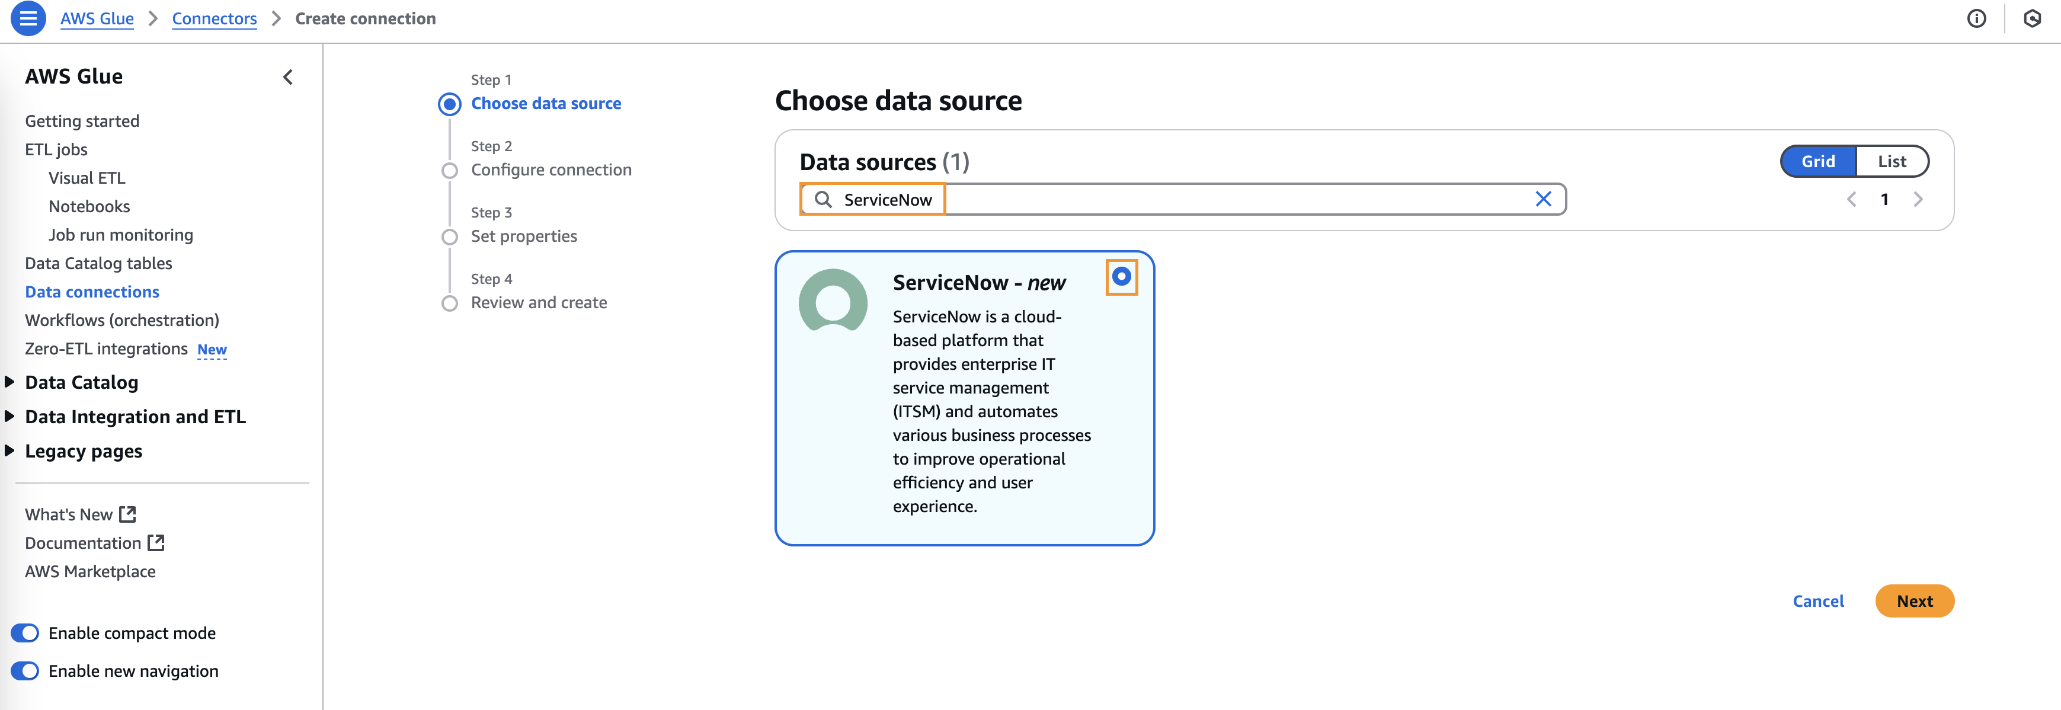Open Data connections in sidebar
Image resolution: width=2061 pixels, height=710 pixels.
[92, 292]
